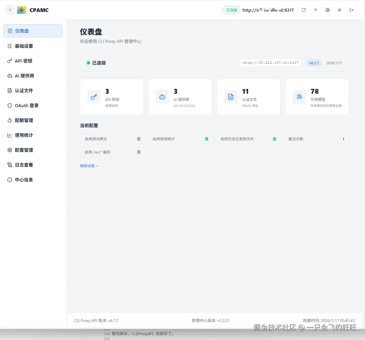Viewport: 365px width, 340px height.
Task: Switch language with the globe icon
Action: pyautogui.click(x=328, y=10)
